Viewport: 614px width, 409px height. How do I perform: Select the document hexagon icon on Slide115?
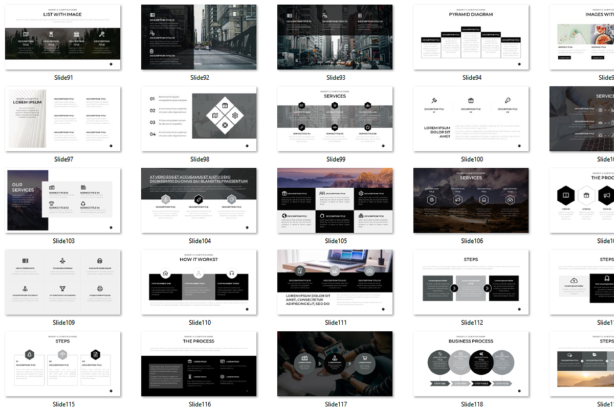(x=95, y=354)
